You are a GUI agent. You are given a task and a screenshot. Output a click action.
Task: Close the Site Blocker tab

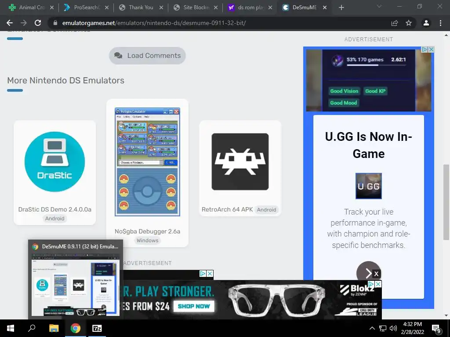pyautogui.click(x=215, y=7)
